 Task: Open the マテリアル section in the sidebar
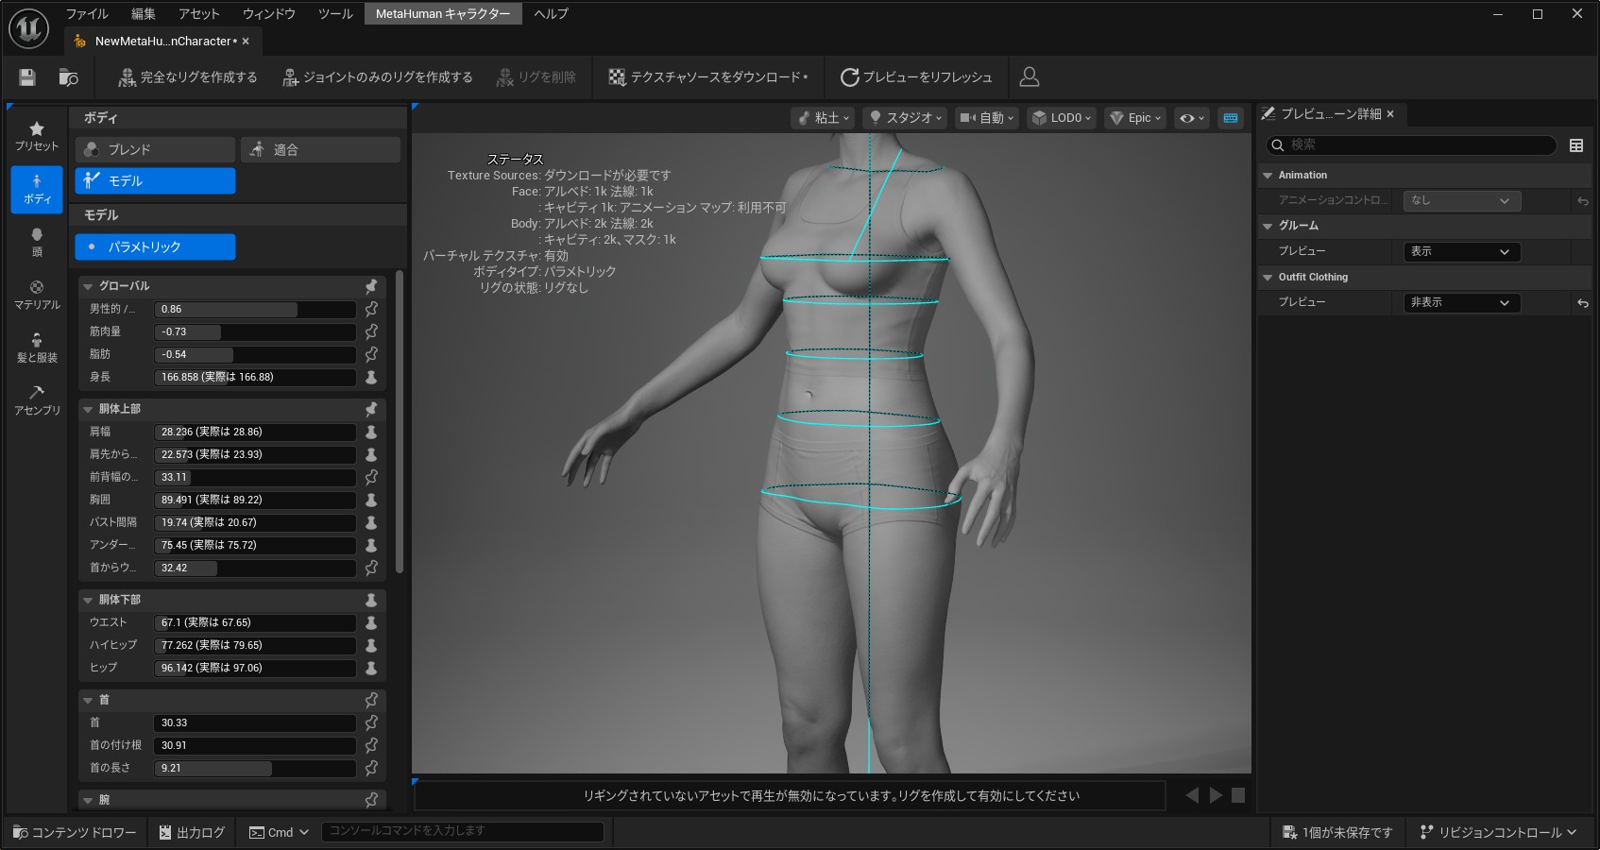point(37,295)
